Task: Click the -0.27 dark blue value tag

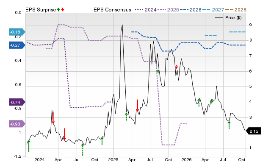Action: tap(17, 45)
